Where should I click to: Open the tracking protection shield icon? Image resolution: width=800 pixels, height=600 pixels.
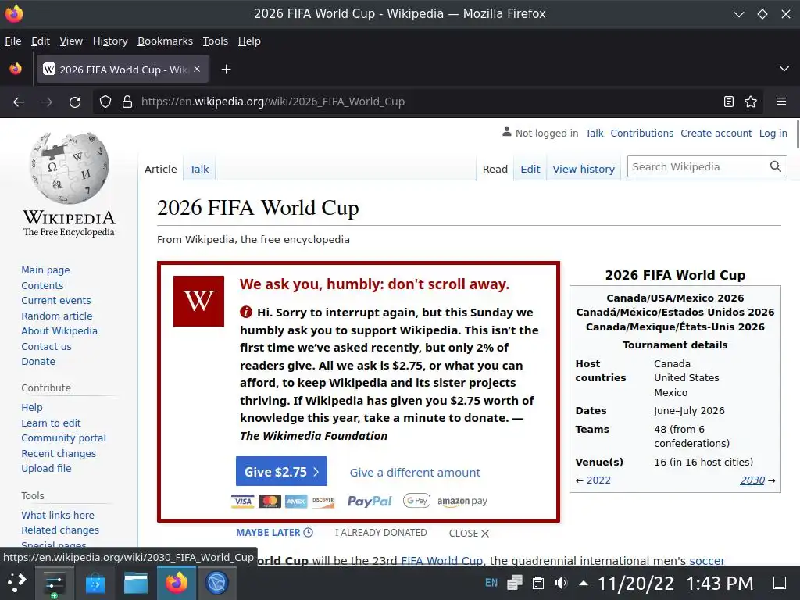click(x=105, y=102)
